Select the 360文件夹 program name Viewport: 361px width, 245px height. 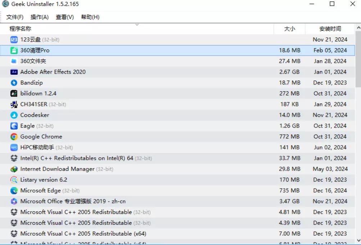[33, 61]
